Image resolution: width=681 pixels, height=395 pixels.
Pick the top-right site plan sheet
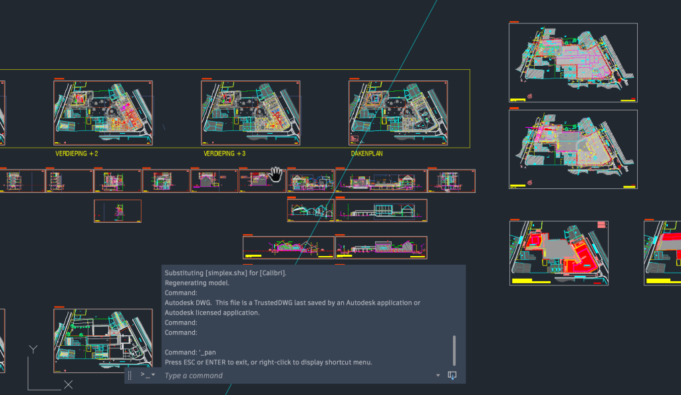[573, 63]
